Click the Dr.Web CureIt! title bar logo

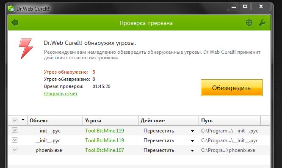(x=11, y=8)
